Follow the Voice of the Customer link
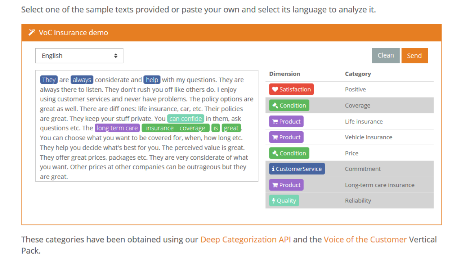461x259 pixels. [x=365, y=240]
